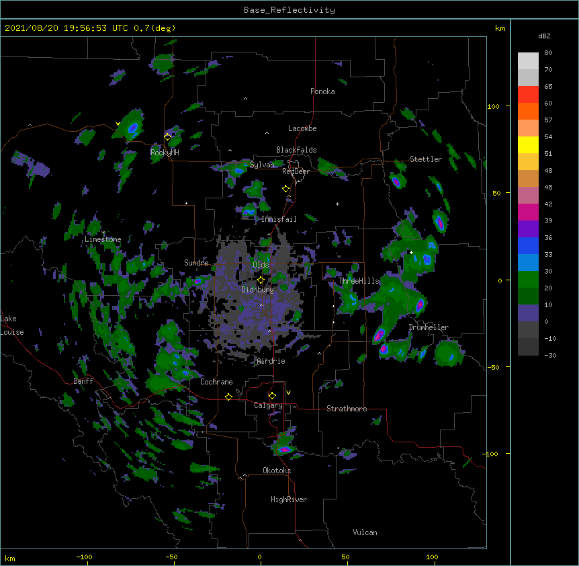Select the magenta 39–42 dBZ legend swatch
This screenshot has height=566, width=579.
tap(528, 212)
